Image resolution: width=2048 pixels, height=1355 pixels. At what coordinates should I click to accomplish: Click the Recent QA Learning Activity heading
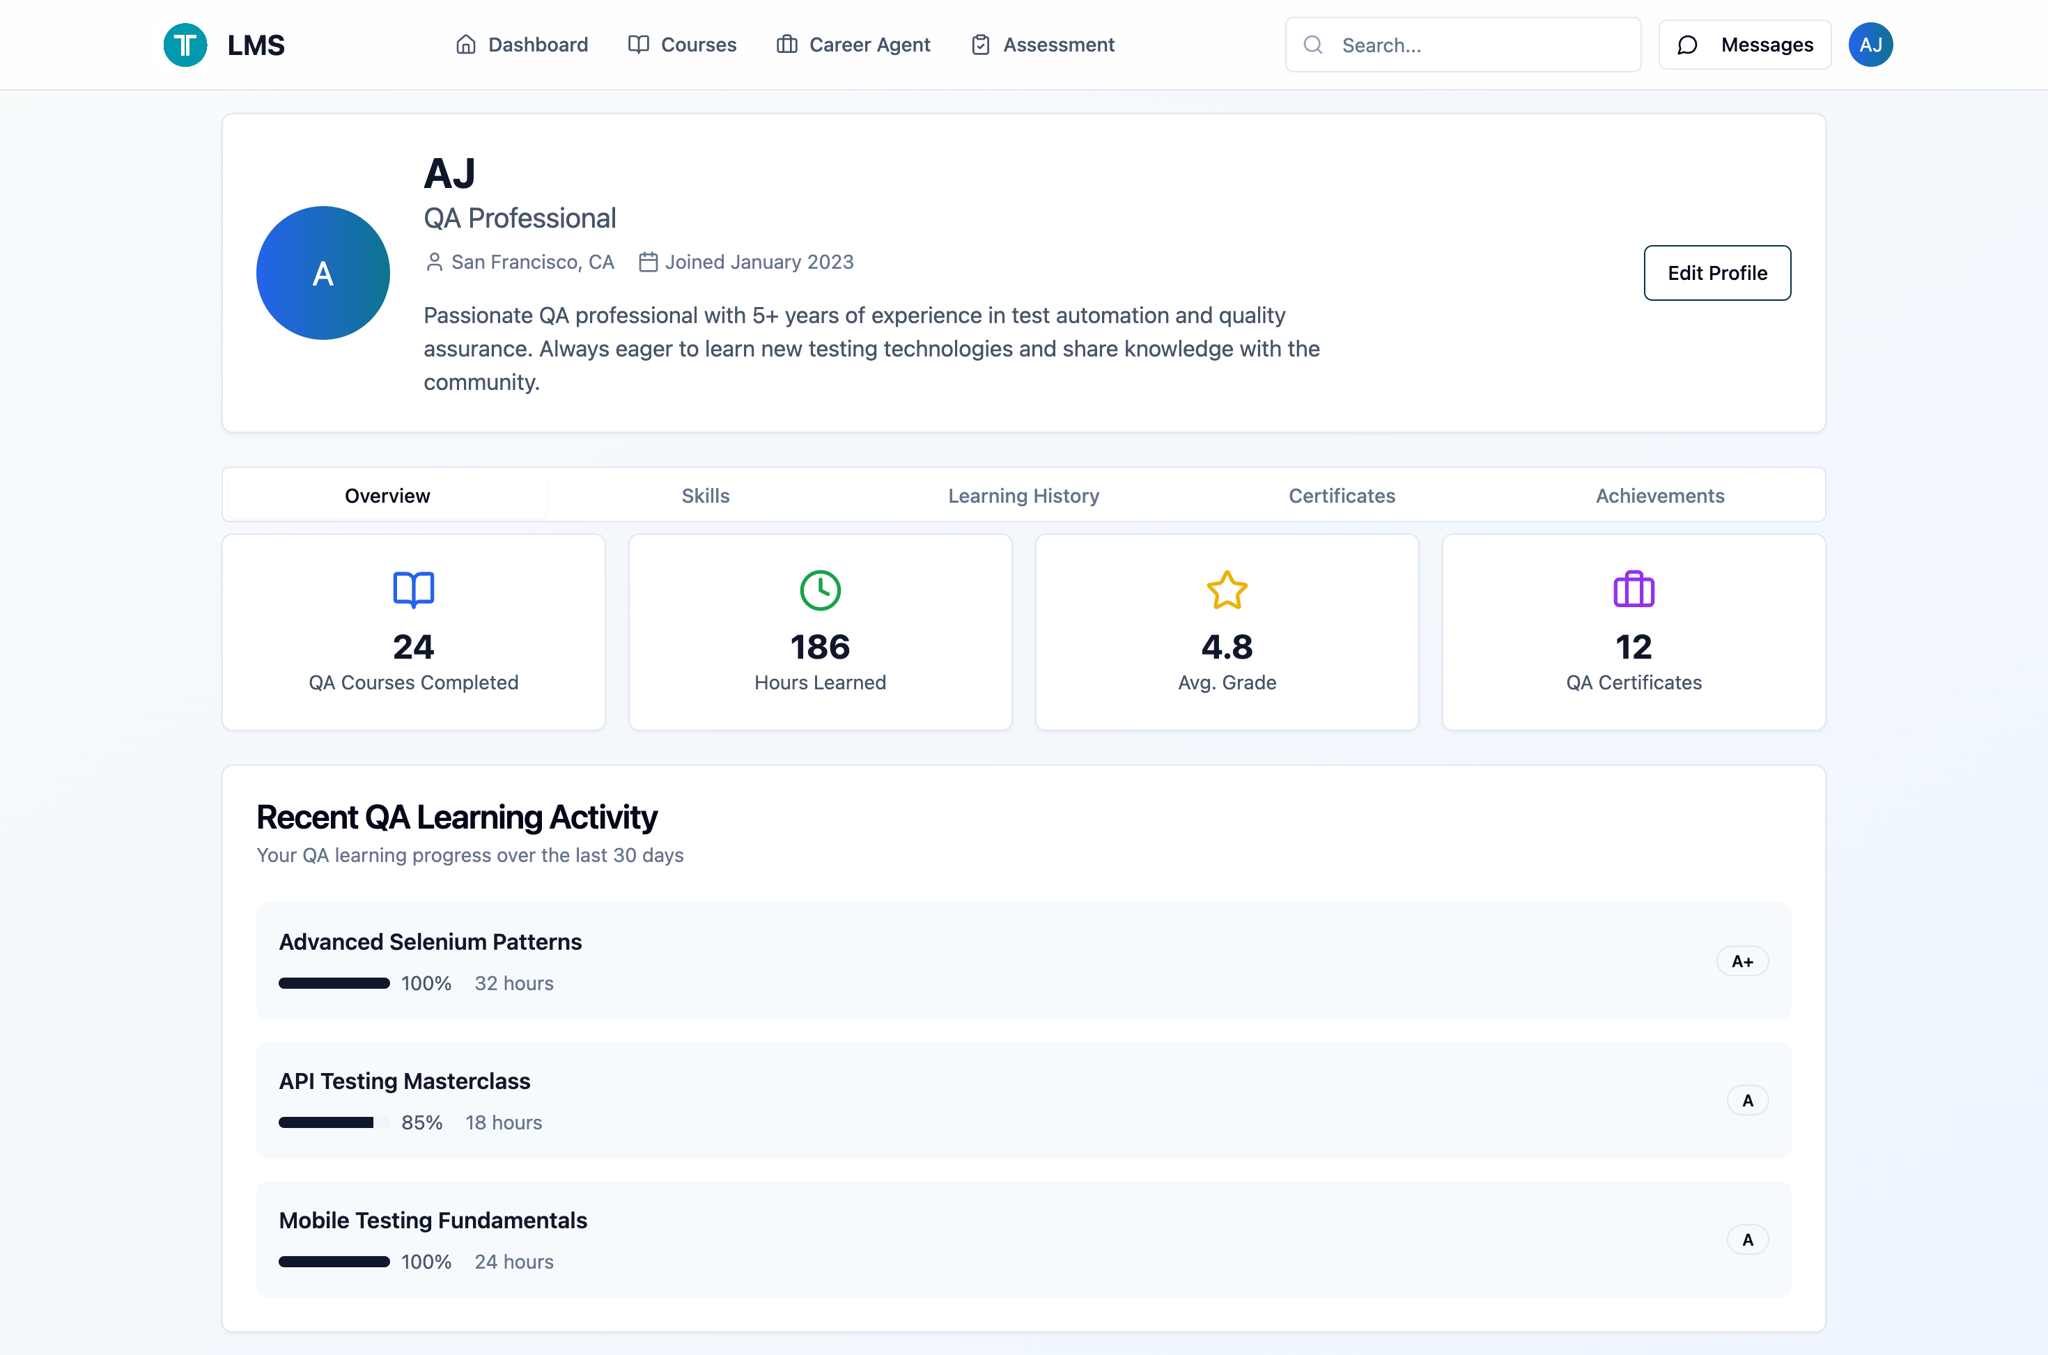[456, 817]
